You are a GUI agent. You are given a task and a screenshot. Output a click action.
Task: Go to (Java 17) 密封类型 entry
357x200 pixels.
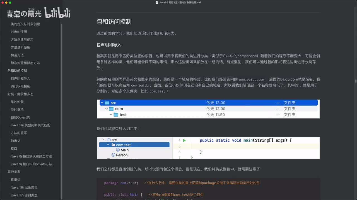(24, 195)
